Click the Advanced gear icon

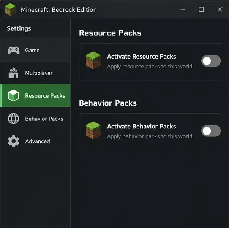pyautogui.click(x=13, y=141)
